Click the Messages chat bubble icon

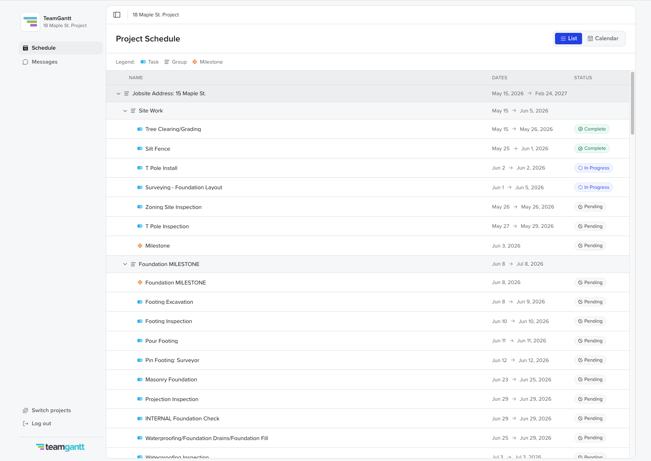[25, 62]
